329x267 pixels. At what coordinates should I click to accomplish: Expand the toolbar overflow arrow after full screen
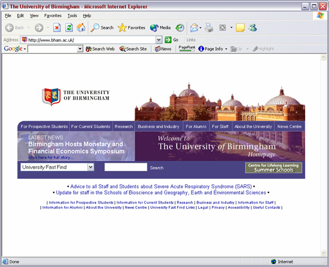231,27
